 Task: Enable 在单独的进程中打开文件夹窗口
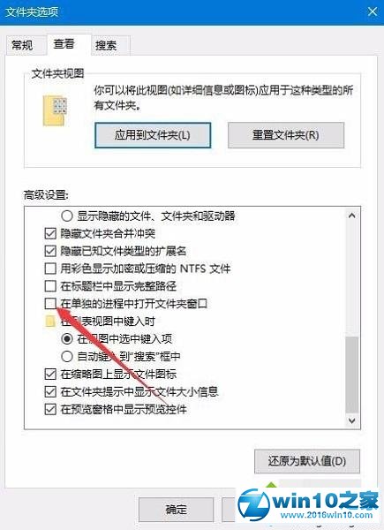(50, 303)
